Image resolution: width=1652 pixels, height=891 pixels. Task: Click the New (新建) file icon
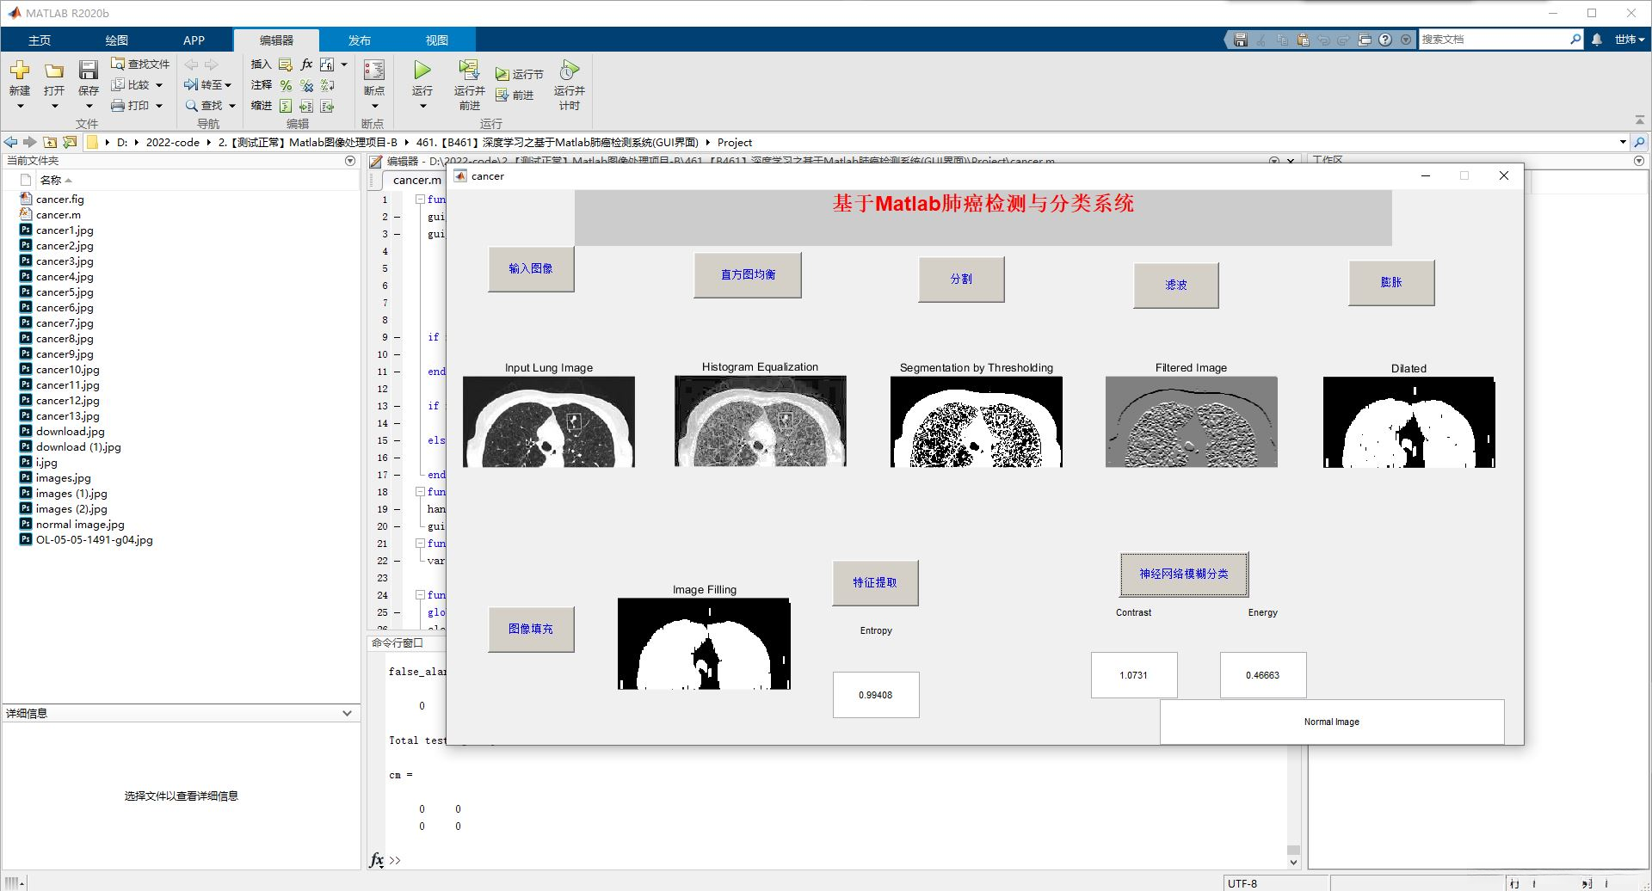tap(19, 71)
